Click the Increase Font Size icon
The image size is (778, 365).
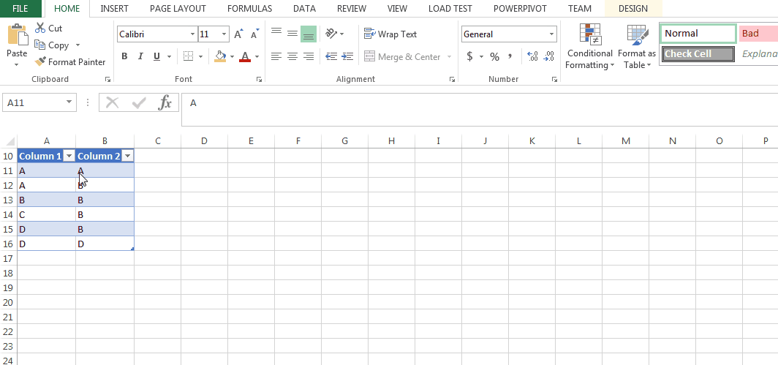(238, 34)
